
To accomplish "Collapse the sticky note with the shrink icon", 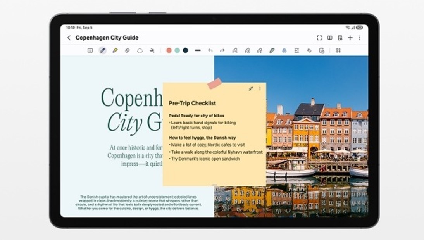I will pyautogui.click(x=251, y=89).
